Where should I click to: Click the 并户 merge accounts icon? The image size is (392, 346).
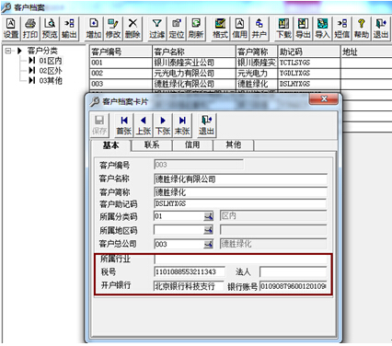click(x=259, y=29)
